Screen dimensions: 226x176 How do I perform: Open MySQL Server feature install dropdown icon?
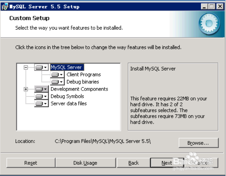42,67
